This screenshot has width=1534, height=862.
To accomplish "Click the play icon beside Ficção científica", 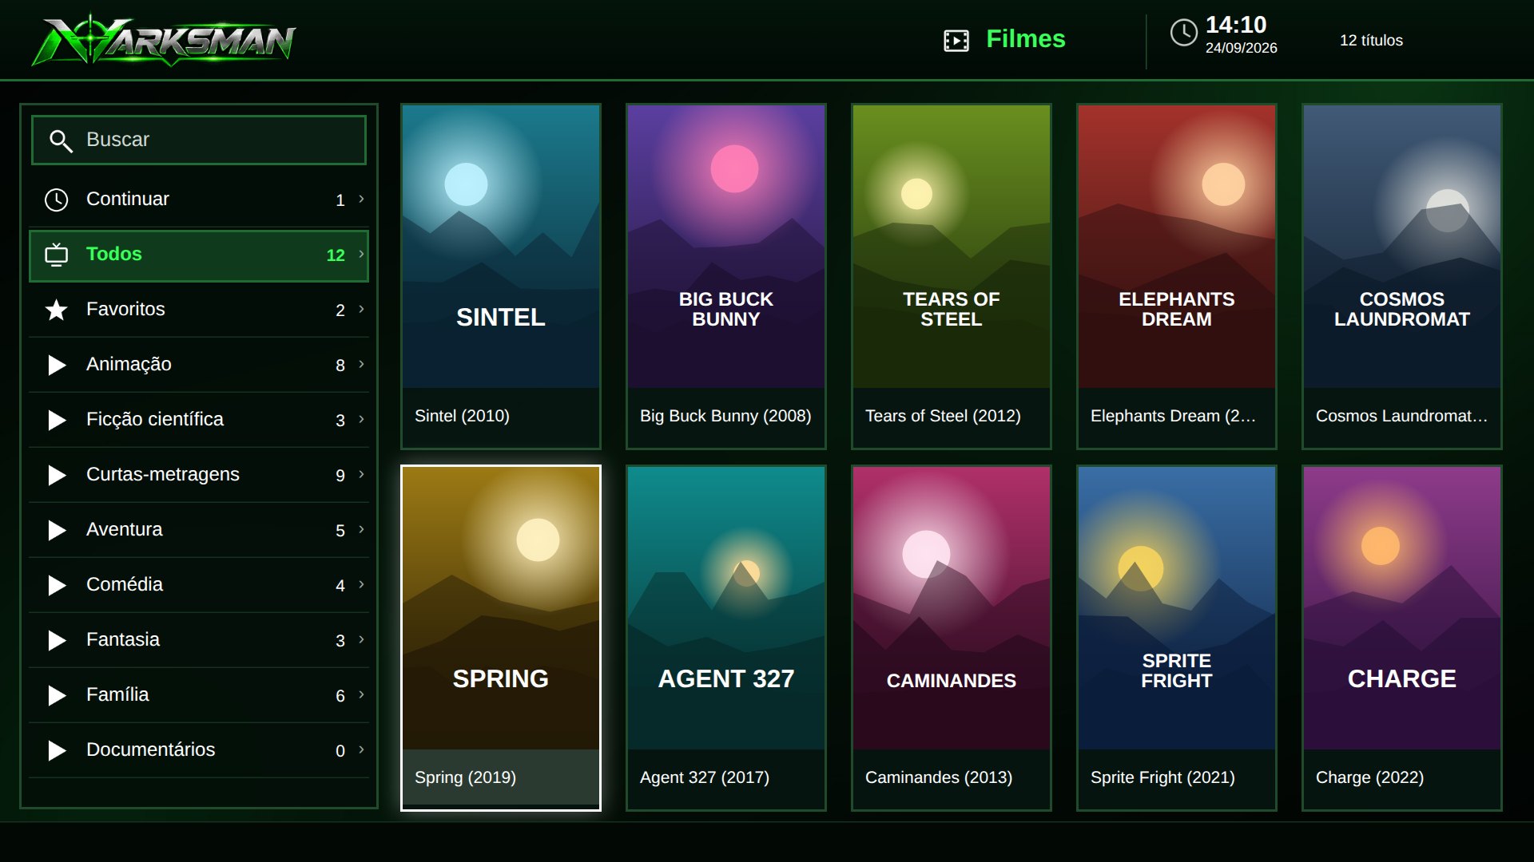I will pos(57,420).
